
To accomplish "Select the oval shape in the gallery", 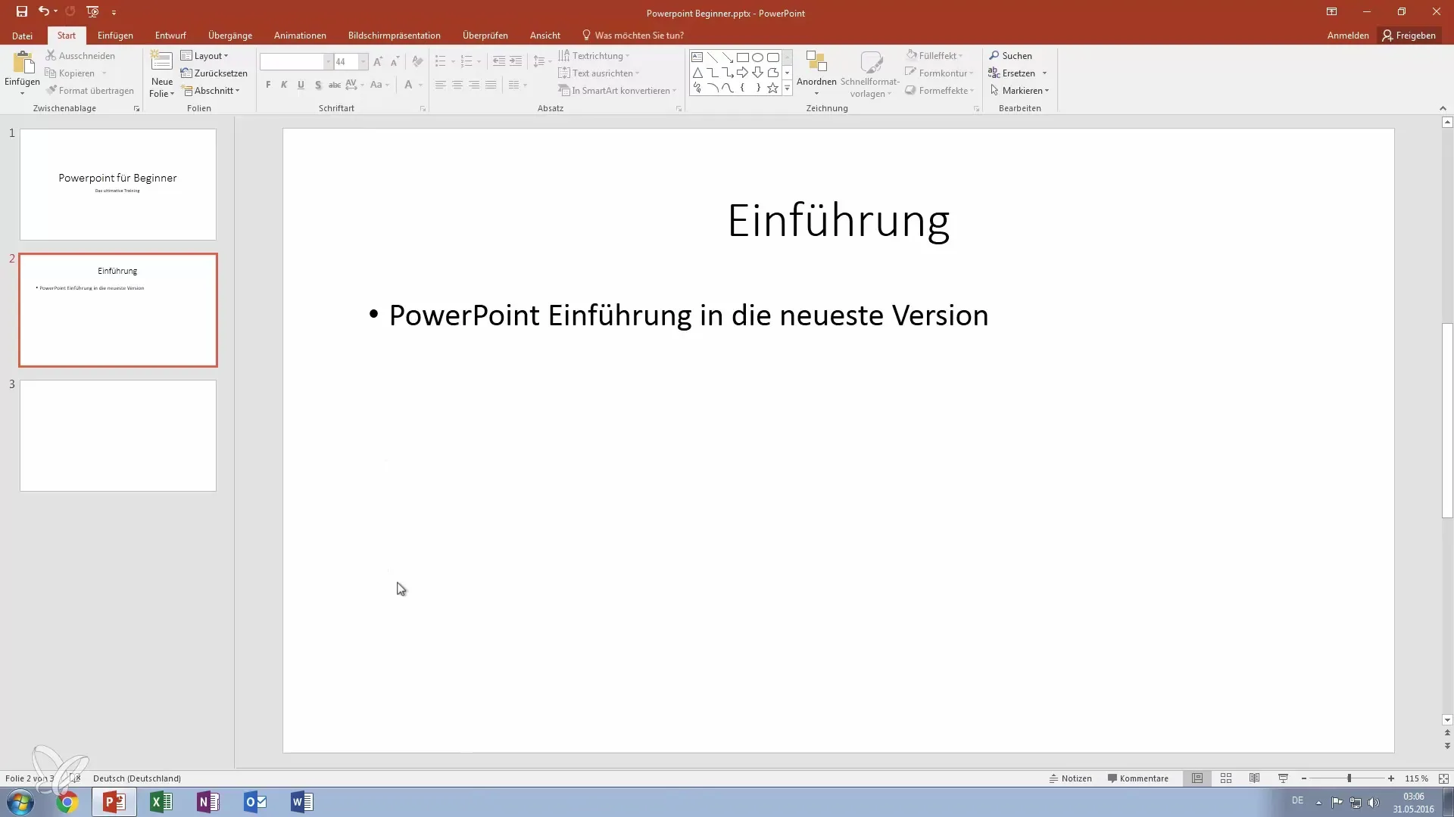I will coord(757,57).
